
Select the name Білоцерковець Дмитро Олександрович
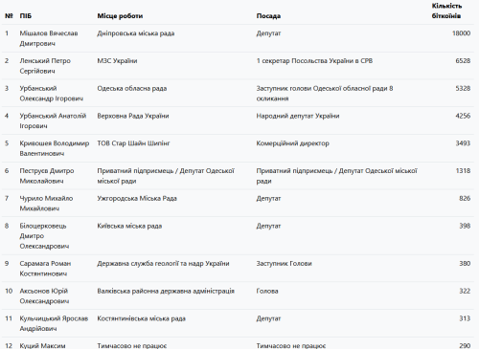point(44,236)
